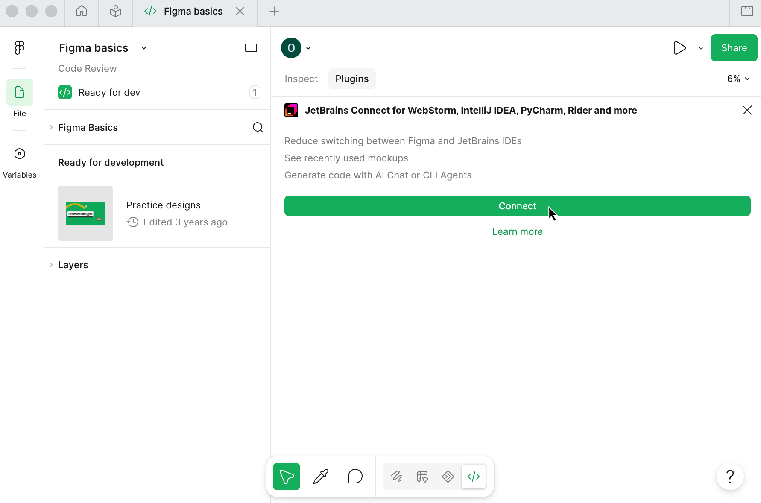Open the Home tab icon
Screen dimensions: 761x503
pos(81,11)
